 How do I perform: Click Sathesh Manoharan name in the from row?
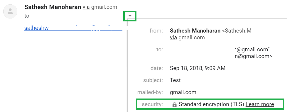195,31
